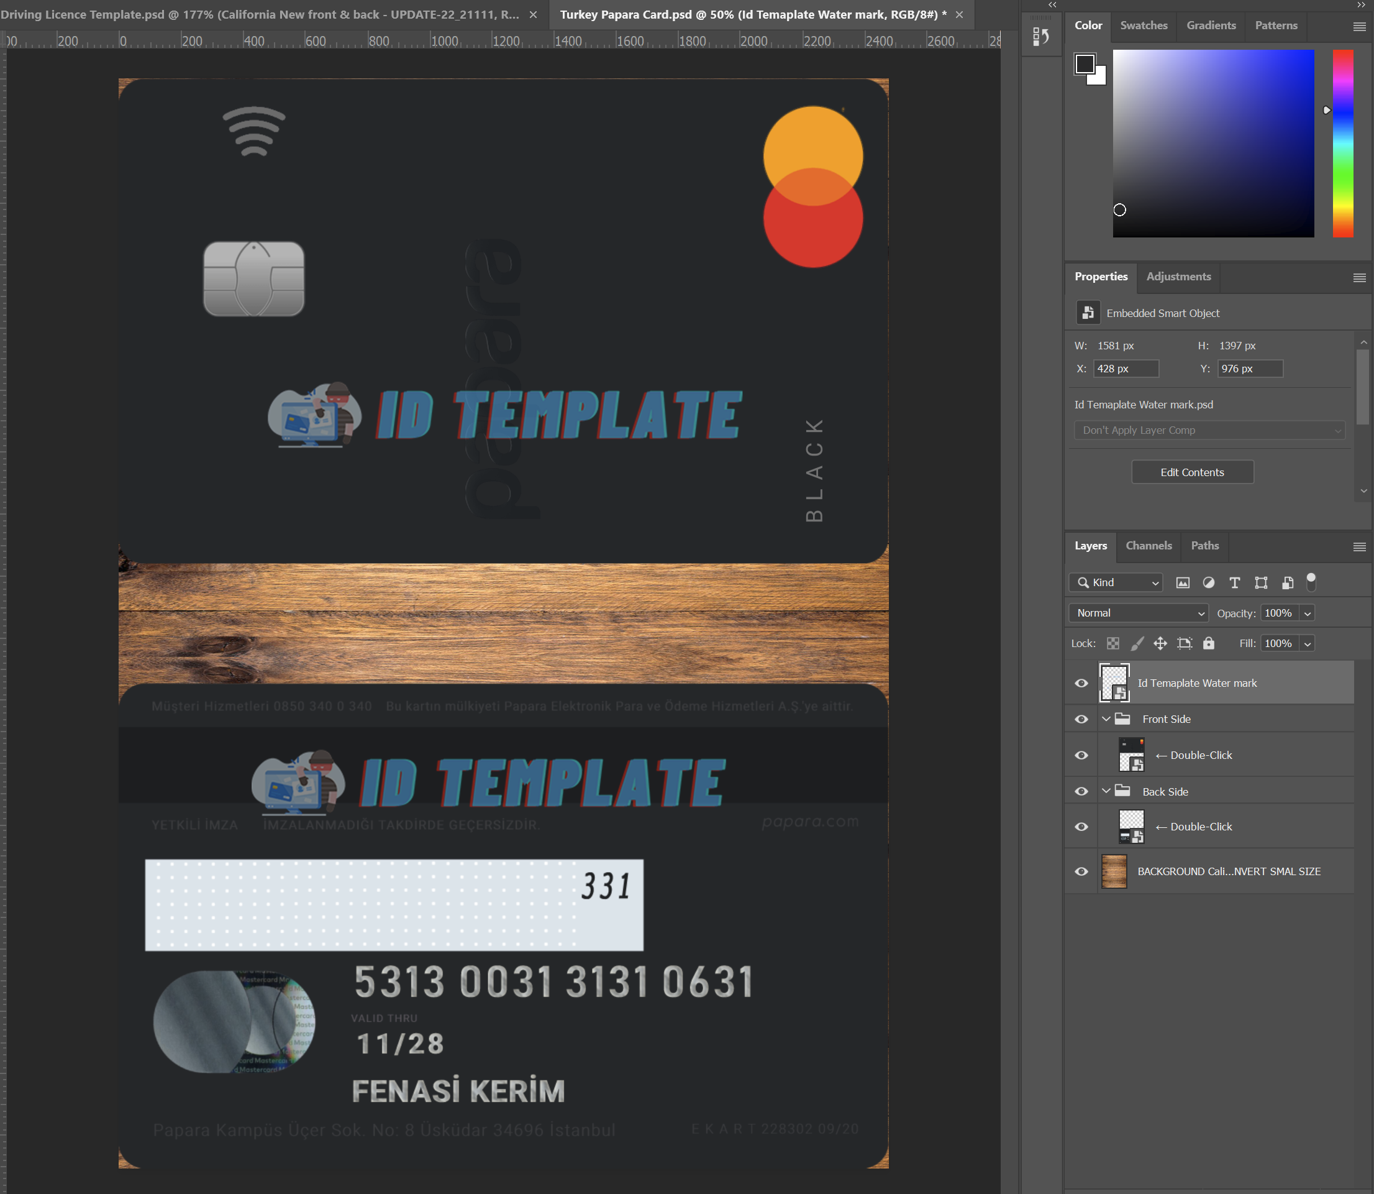Open the Properties panel options menu
The width and height of the screenshot is (1374, 1194).
(x=1359, y=278)
